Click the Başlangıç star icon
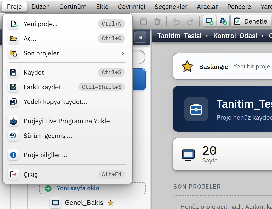This screenshot has height=209, width=272. [187, 66]
